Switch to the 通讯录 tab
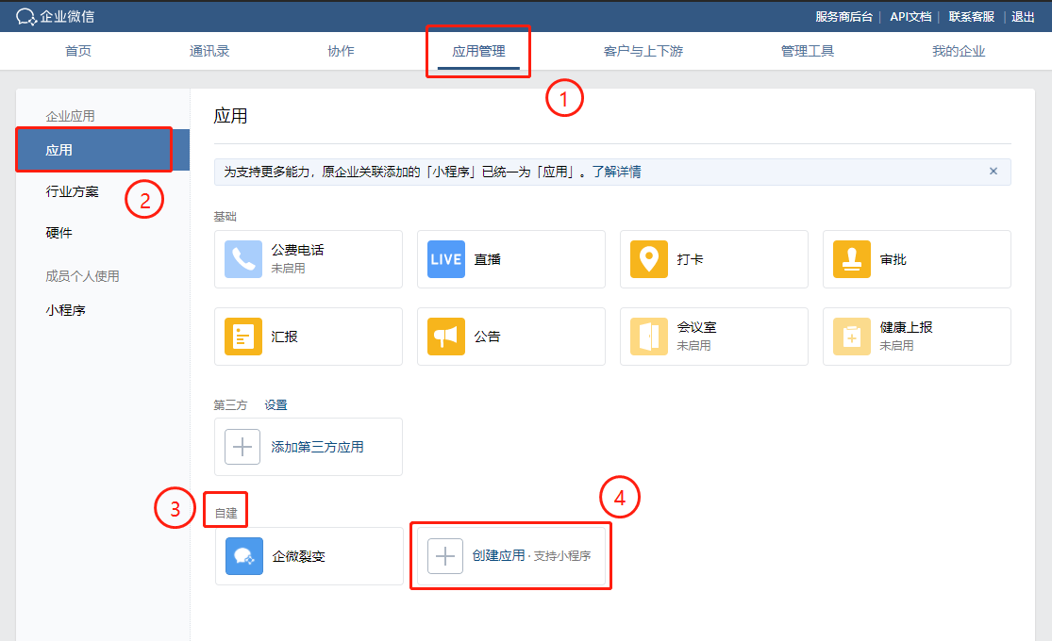Screen dimensions: 1052x641 click(x=209, y=51)
